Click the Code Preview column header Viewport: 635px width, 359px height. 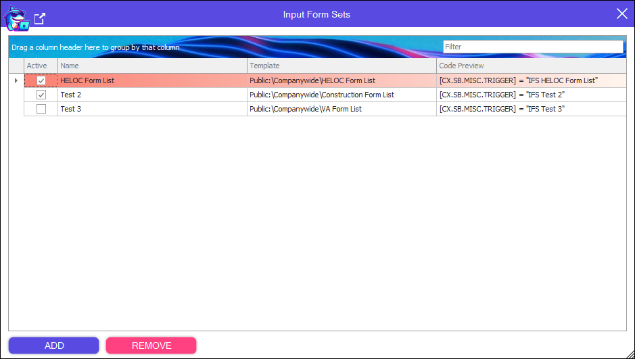pyautogui.click(x=531, y=66)
